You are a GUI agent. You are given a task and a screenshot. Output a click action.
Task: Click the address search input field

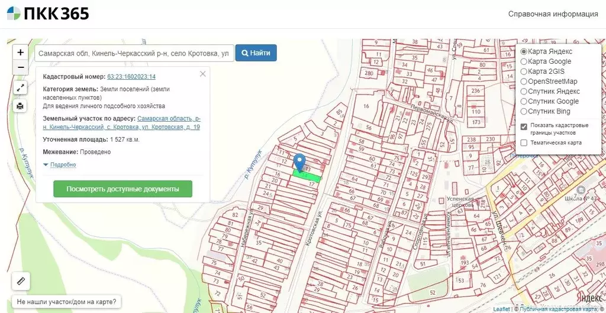tap(134, 53)
